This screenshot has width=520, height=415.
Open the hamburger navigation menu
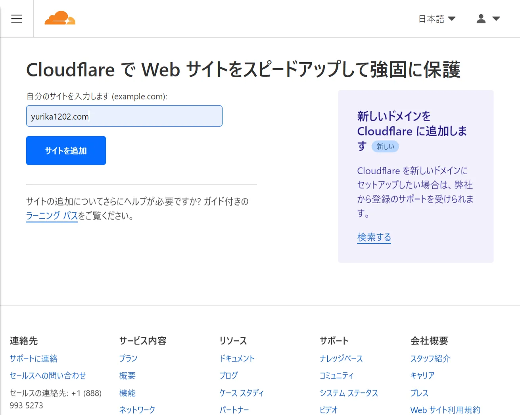pyautogui.click(x=16, y=18)
